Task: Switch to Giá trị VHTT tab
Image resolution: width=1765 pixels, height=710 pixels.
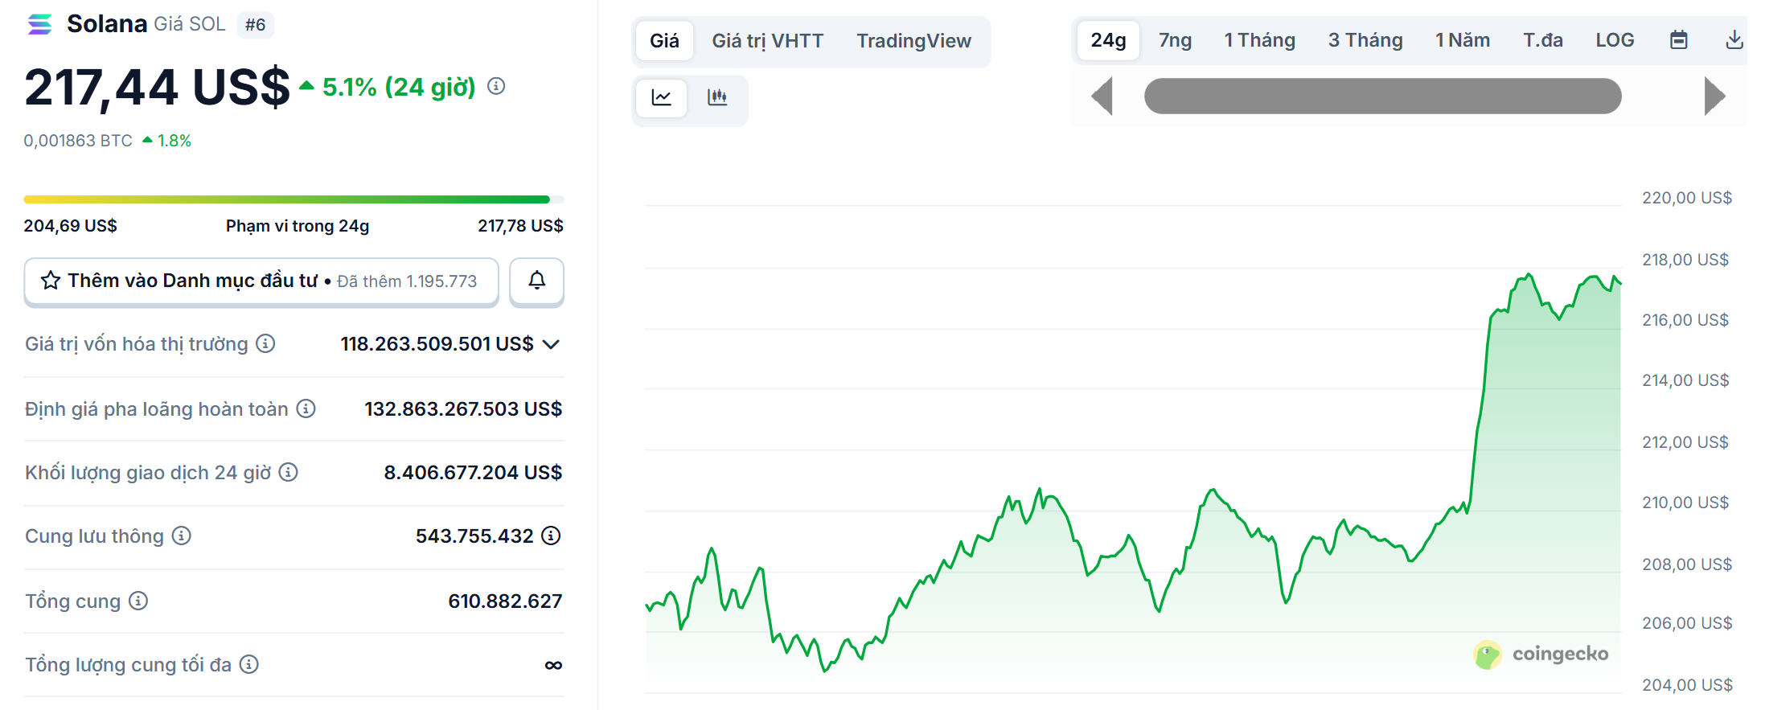Action: pyautogui.click(x=767, y=41)
